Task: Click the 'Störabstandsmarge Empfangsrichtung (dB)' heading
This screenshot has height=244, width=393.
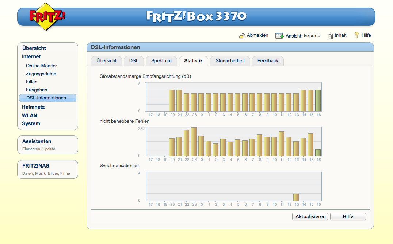Action: (145, 76)
